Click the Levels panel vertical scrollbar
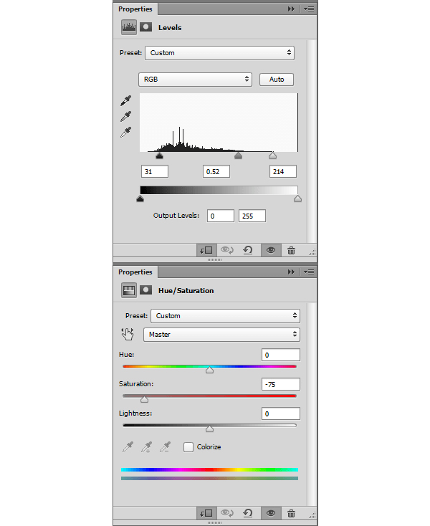Screen dimensions: 430x526 [312, 141]
